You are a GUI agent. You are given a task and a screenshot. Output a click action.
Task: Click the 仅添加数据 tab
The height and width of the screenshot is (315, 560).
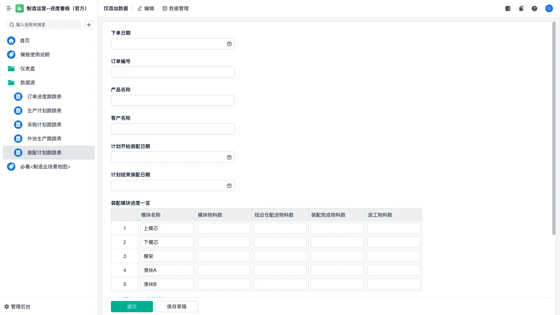[x=115, y=8]
